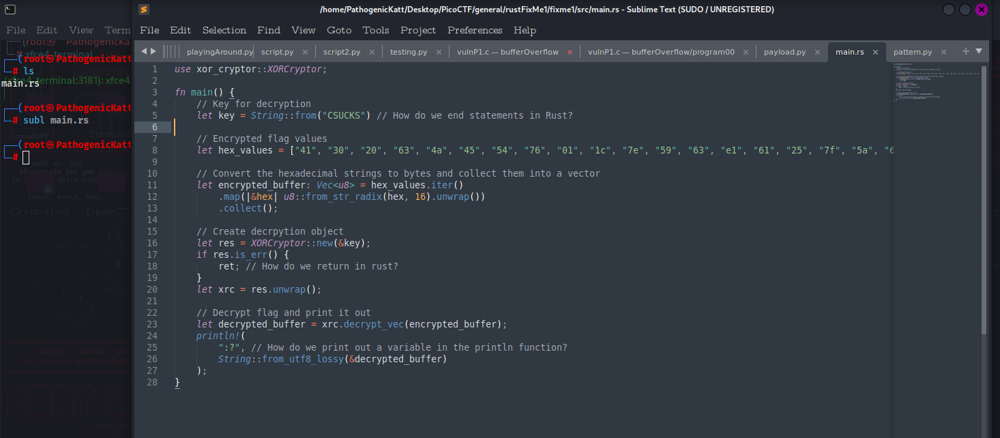
Task: Close the script.py tab
Action: pos(305,52)
